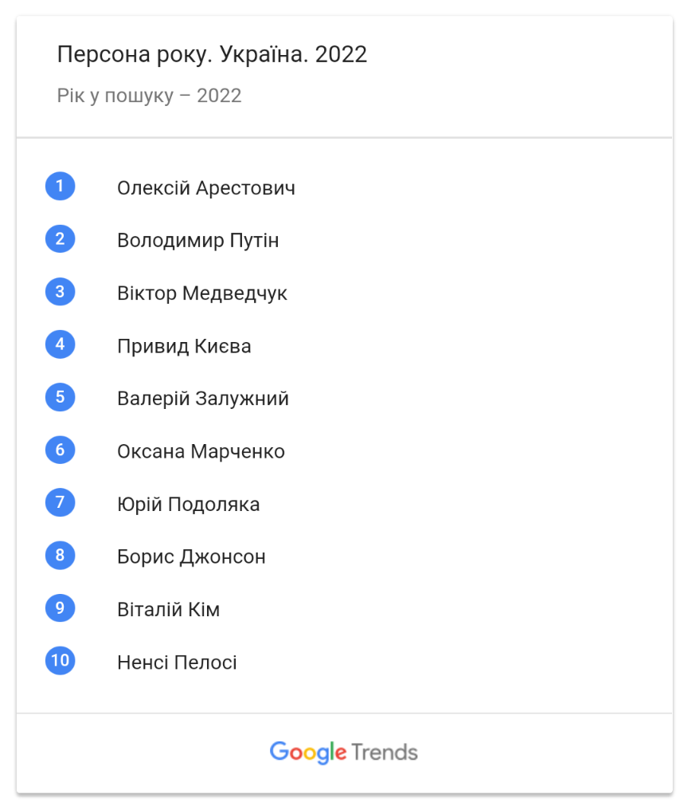Click the blue number 9 badge
Screen dimensions: 688x810
click(x=60, y=607)
